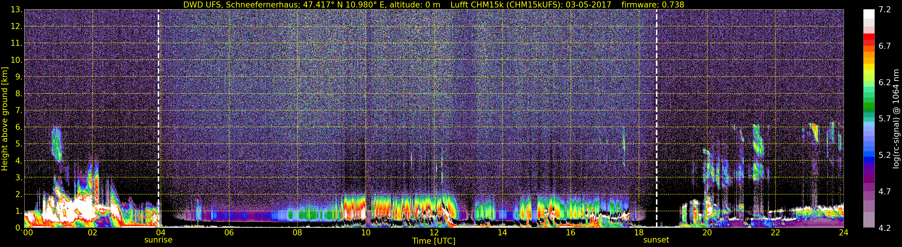The image size is (902, 247).
Task: Click the height-axis tick label 1
Action: click(x=19, y=211)
